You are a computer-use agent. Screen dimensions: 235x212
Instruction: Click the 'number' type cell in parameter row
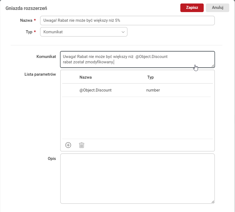tap(153, 90)
